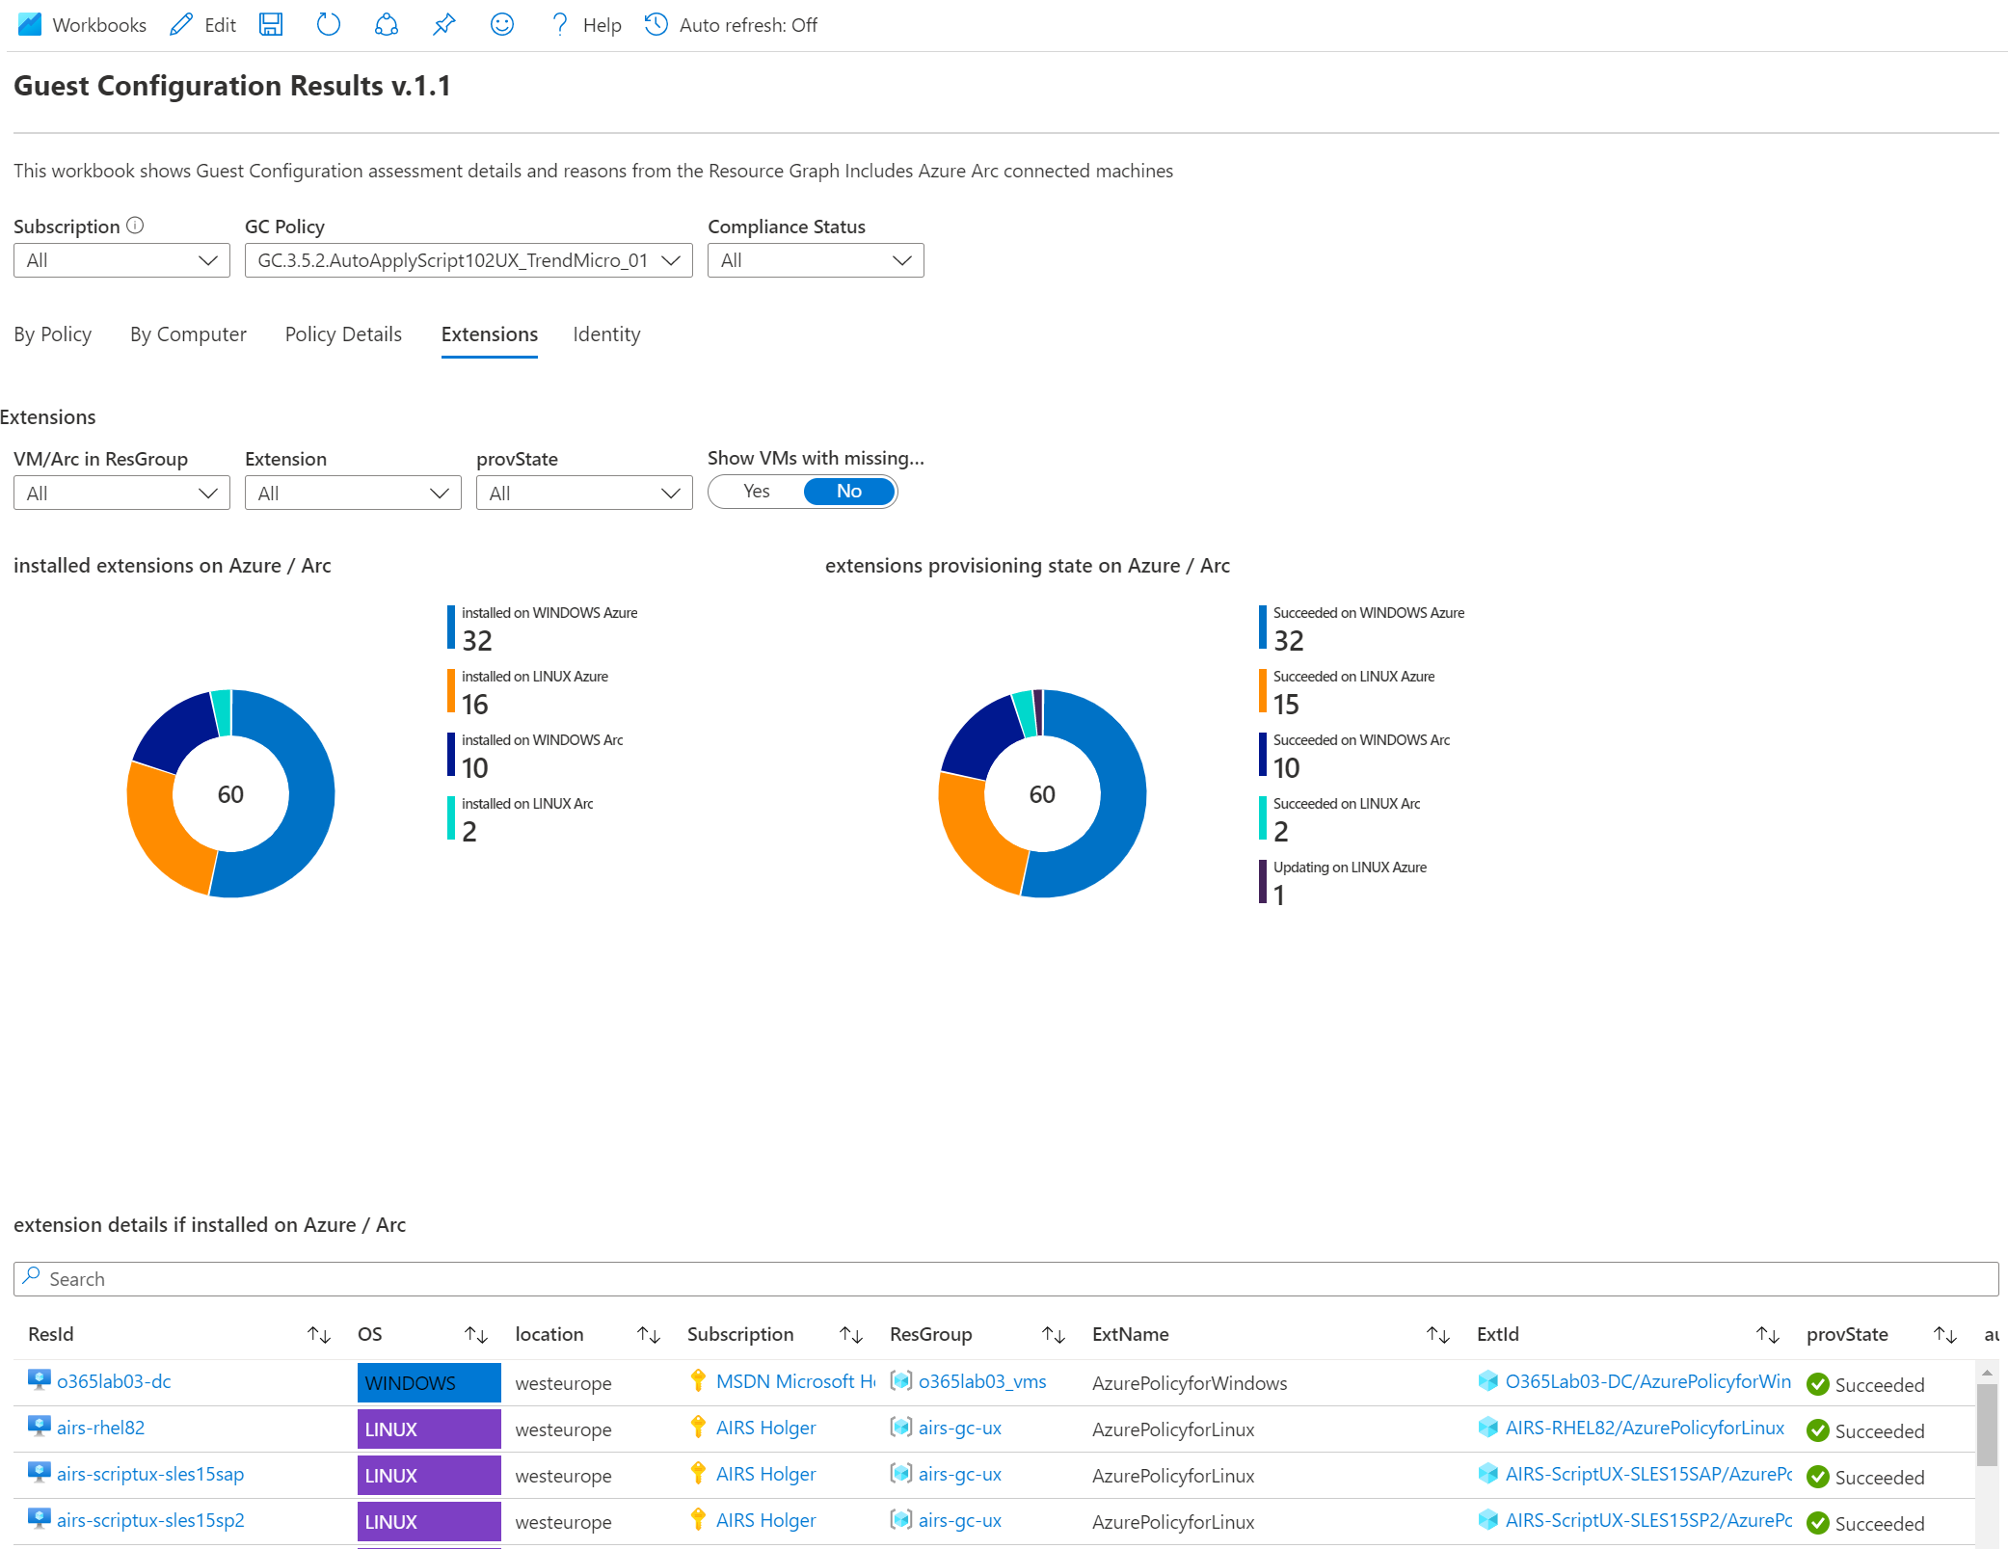Viewport: 2008px width, 1549px height.
Task: Sort table by the ExtName column arrows
Action: pos(1438,1335)
